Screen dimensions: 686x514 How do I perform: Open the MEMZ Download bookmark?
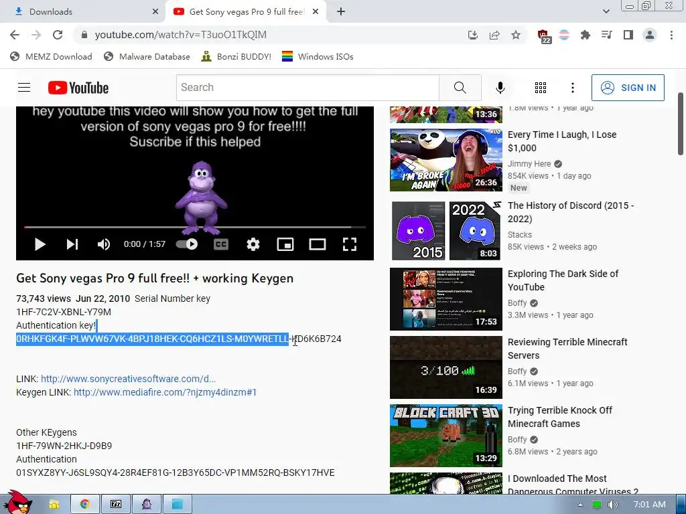click(51, 56)
